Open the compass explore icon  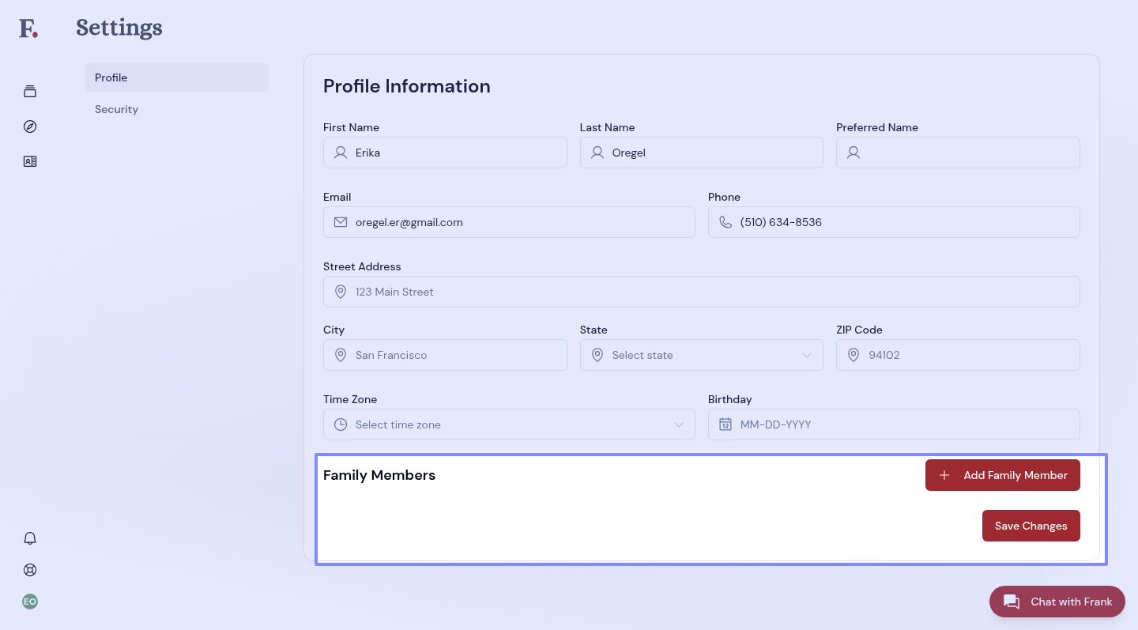pyautogui.click(x=30, y=126)
